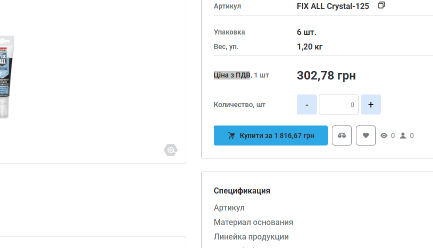This screenshot has width=433, height=248.
Task: Click the cart icon in buy button
Action: [x=232, y=135]
